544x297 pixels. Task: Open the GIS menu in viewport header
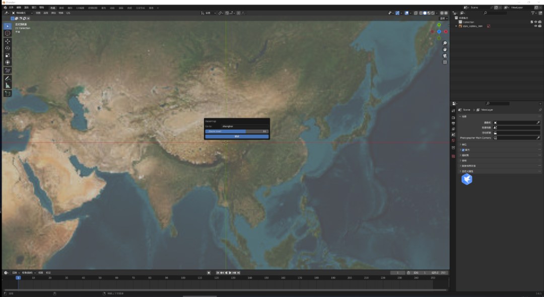[x=68, y=13]
